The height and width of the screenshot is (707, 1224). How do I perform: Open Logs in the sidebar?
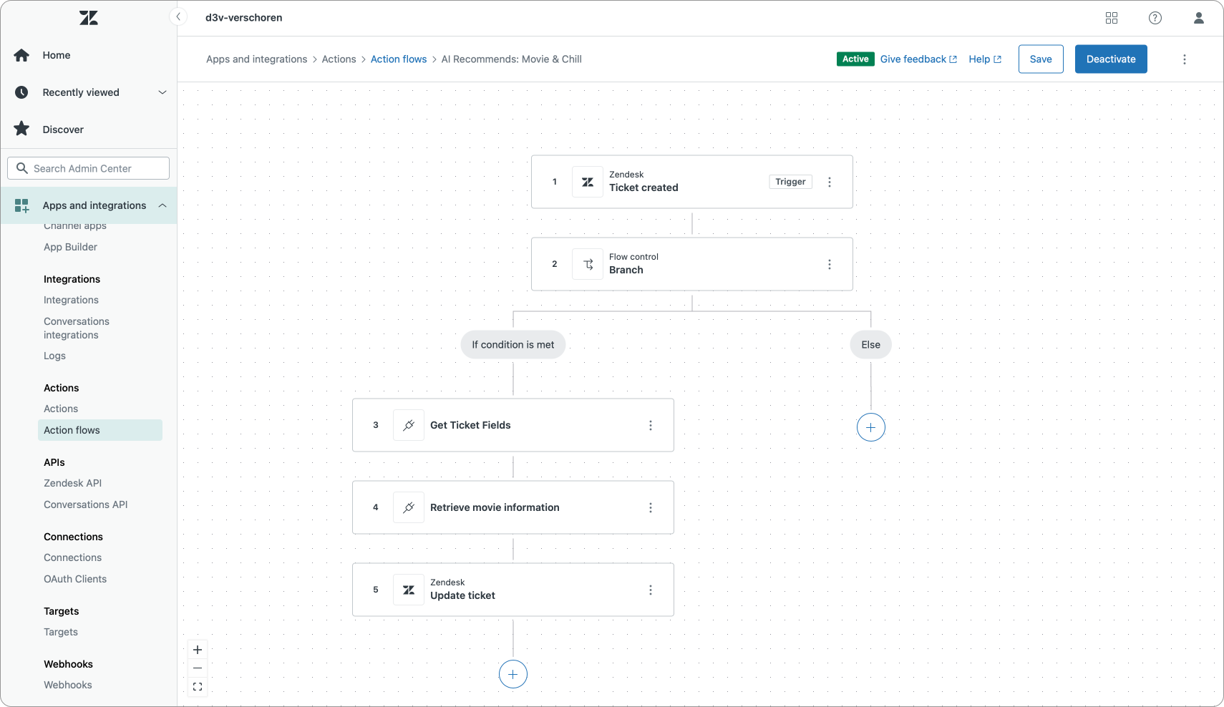[54, 356]
